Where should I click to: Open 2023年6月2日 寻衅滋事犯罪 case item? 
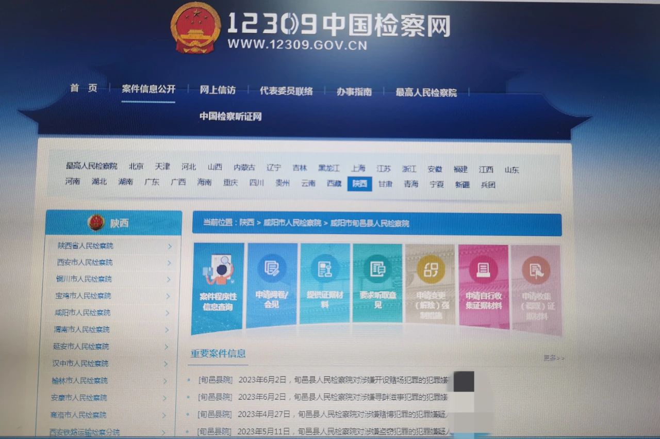324,397
